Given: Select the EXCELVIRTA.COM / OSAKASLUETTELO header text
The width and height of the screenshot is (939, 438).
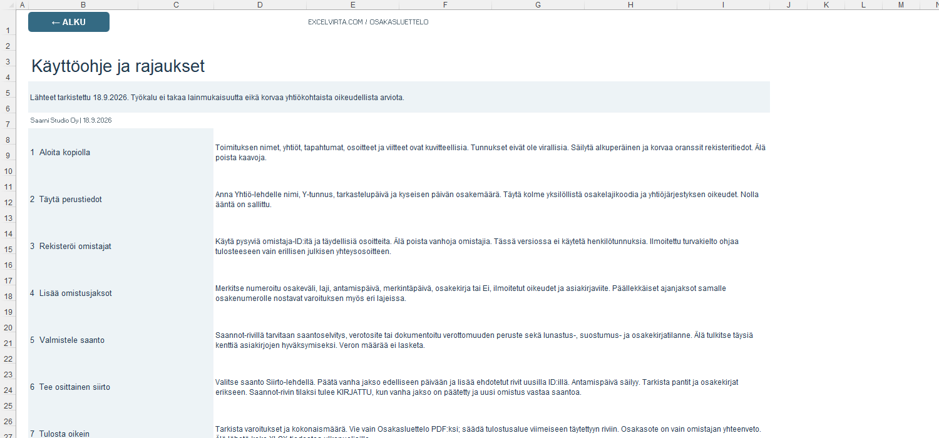Looking at the screenshot, I should [368, 22].
